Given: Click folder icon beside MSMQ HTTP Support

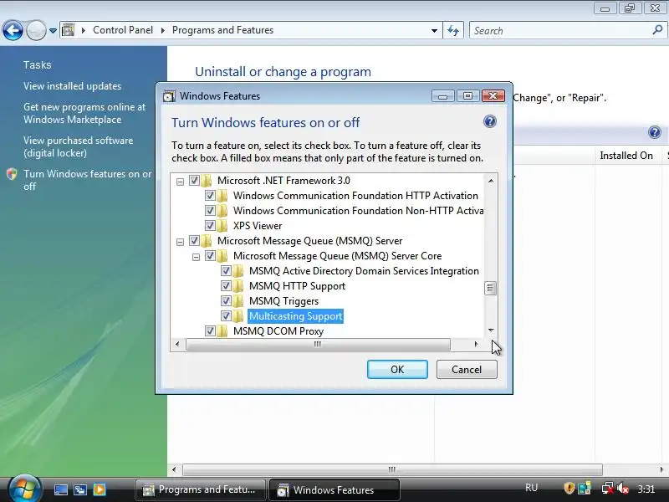Looking at the screenshot, I should 237,285.
